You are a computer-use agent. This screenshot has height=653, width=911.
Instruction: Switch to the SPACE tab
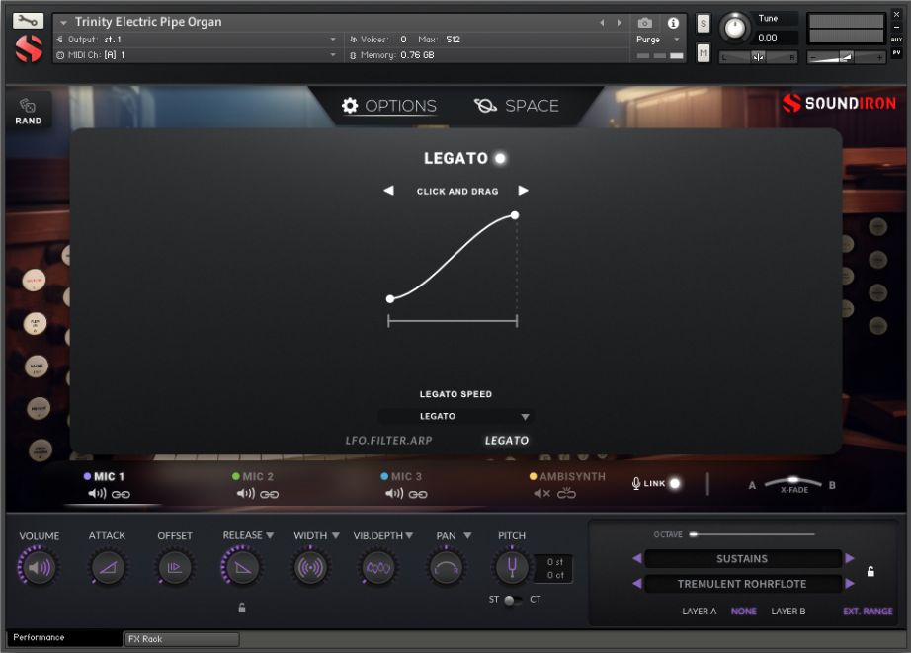point(517,106)
